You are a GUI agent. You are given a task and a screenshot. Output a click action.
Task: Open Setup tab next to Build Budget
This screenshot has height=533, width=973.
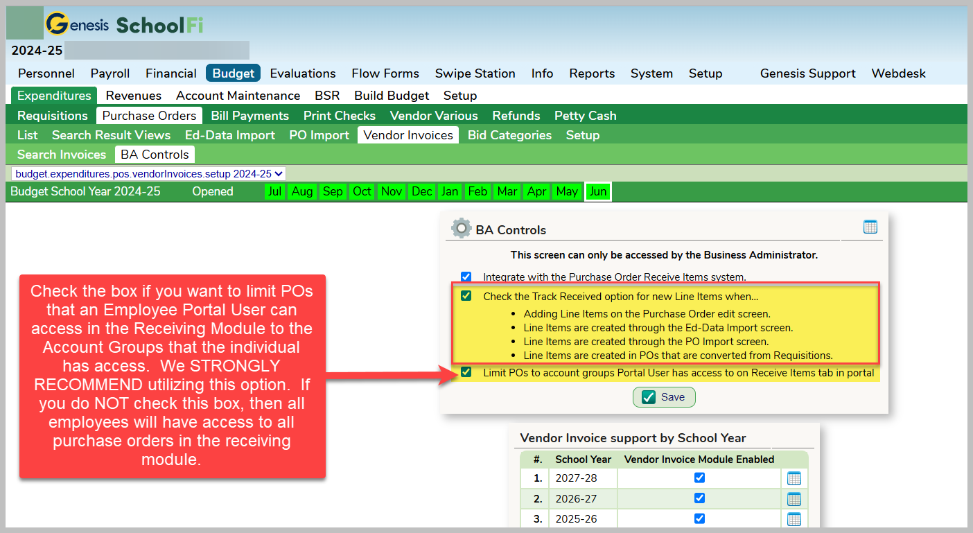460,96
